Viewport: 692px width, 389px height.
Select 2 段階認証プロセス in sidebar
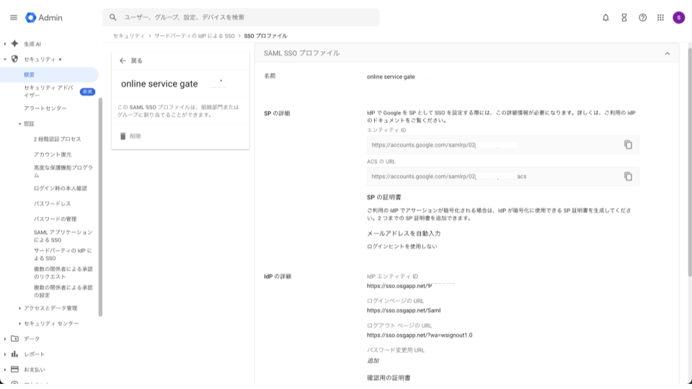57,139
